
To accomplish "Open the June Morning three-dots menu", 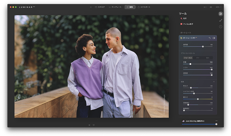I will [x=216, y=121].
